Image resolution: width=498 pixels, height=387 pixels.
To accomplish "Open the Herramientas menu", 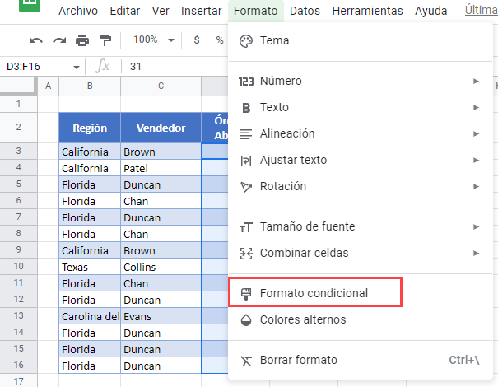I will click(367, 11).
